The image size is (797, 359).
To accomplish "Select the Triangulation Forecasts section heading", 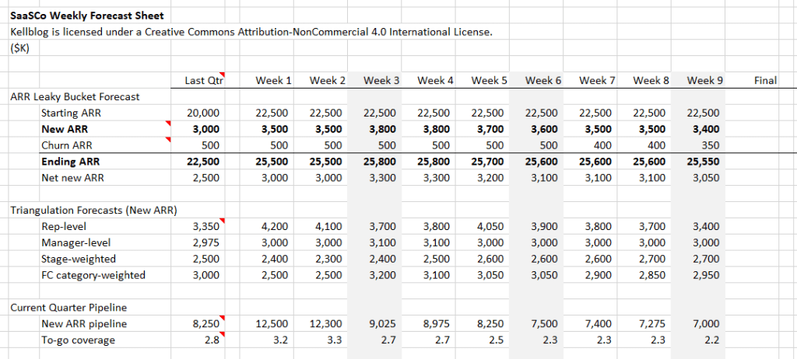I will pos(93,210).
